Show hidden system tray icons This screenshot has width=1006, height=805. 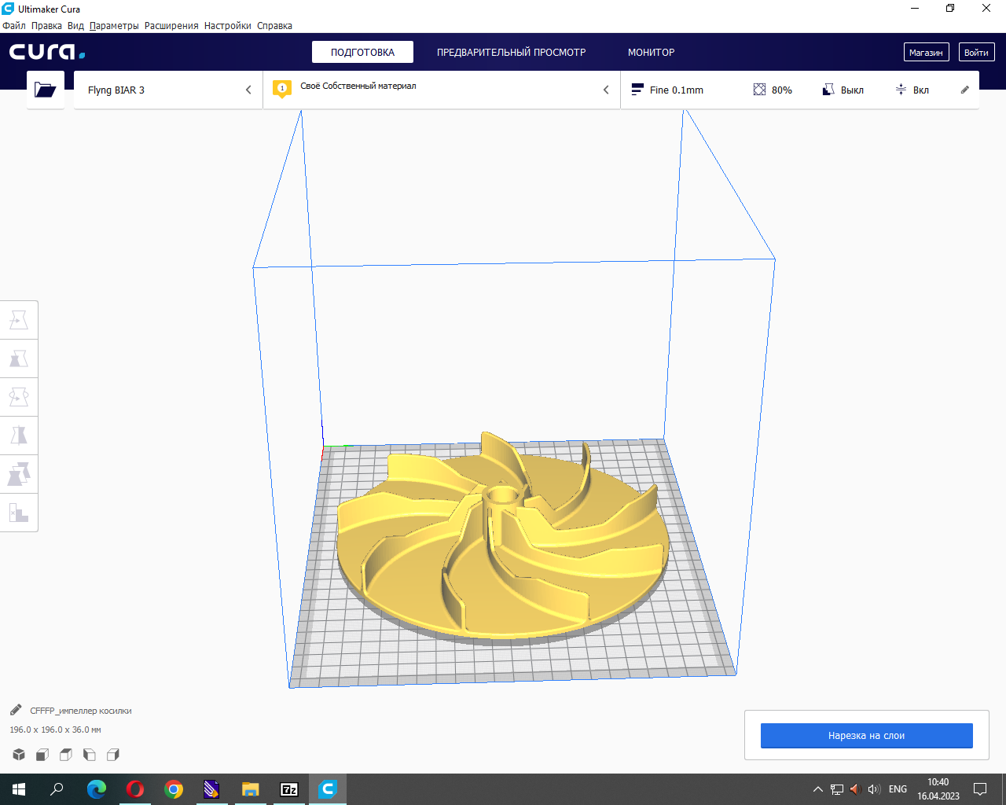pos(818,789)
